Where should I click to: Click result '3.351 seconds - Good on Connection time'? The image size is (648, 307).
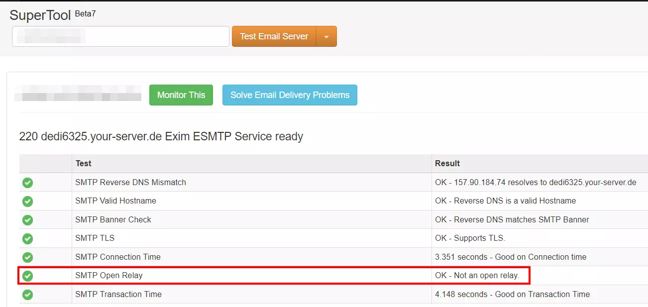511,257
